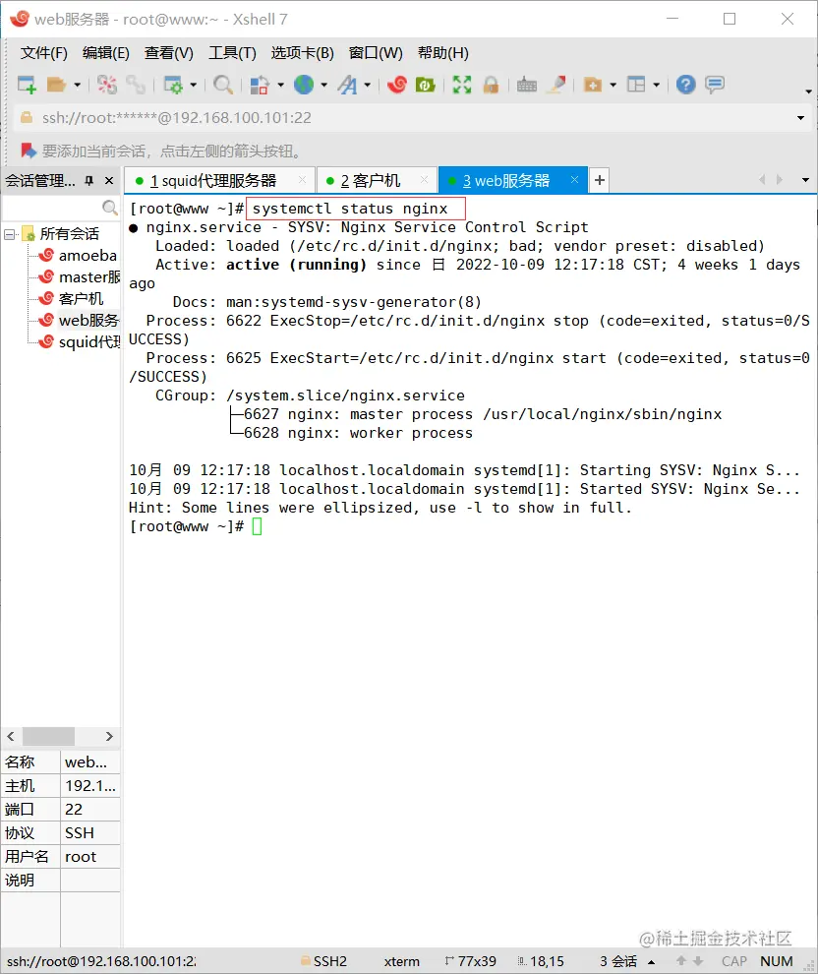This screenshot has height=974, width=818.
Task: Click the Find magnifier icon in toolbar
Action: pyautogui.click(x=223, y=85)
